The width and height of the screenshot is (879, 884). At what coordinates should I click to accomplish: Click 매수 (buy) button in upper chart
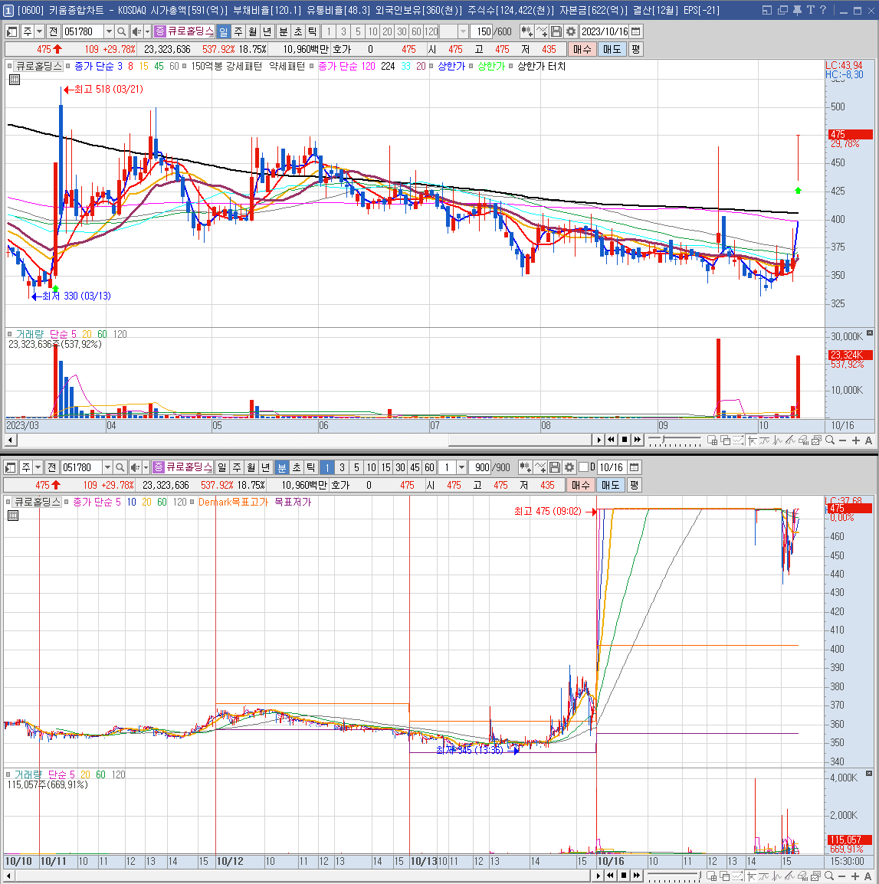pyautogui.click(x=582, y=49)
